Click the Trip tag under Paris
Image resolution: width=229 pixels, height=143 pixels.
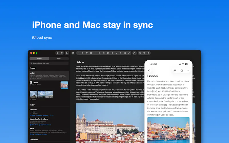pyautogui.click(x=32, y=134)
